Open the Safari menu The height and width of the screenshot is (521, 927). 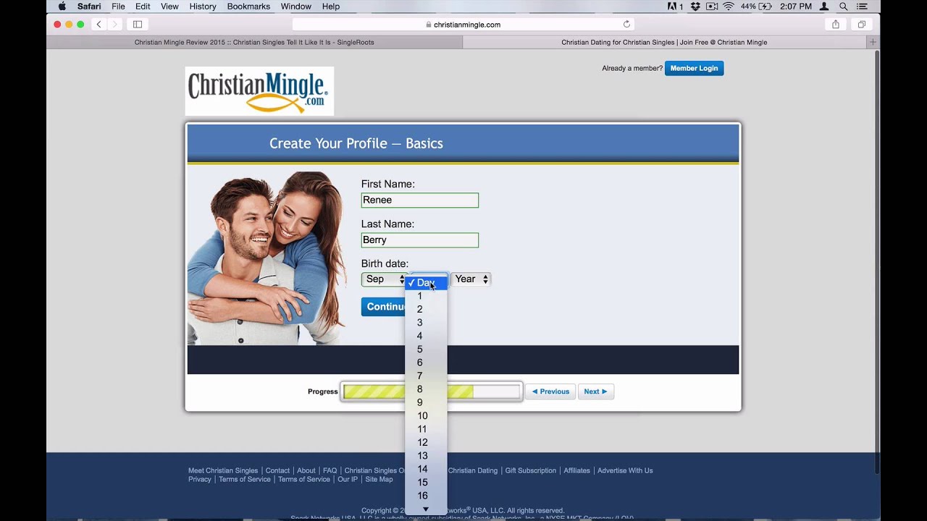pos(89,7)
